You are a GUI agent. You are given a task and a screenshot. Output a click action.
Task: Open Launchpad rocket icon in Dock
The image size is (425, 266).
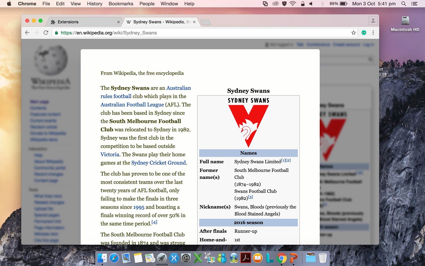click(162, 258)
